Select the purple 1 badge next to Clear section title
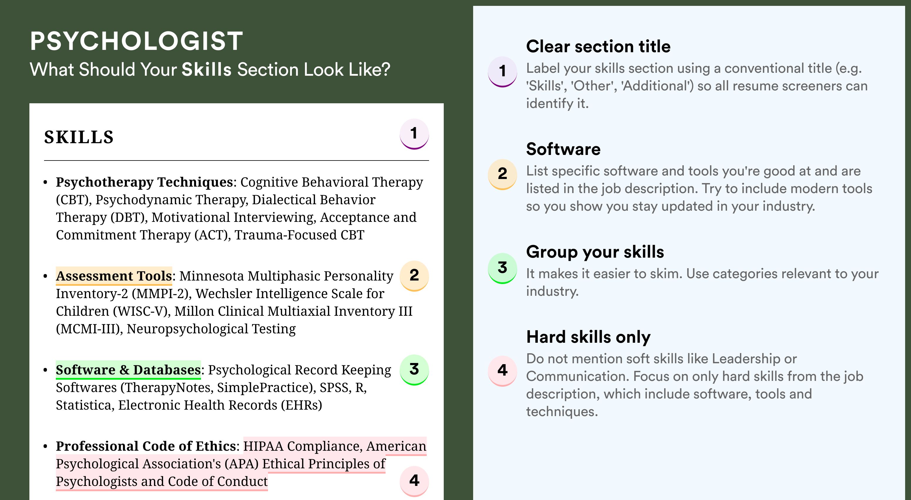 coord(503,72)
